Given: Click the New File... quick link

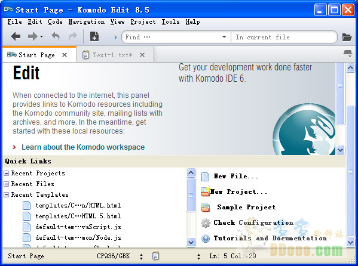Looking at the screenshot, I should pos(236,176).
